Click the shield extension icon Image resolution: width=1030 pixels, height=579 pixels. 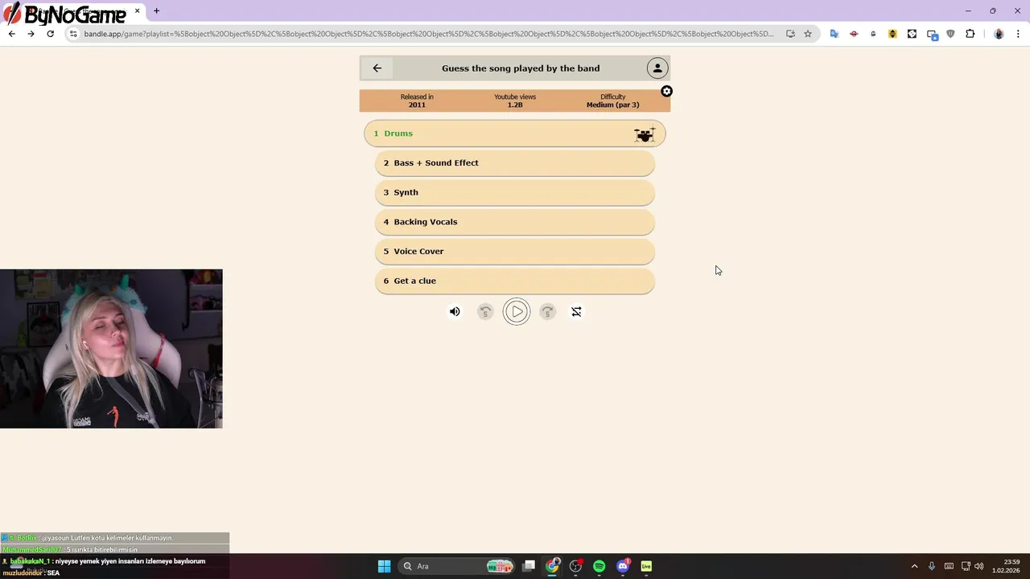(950, 34)
